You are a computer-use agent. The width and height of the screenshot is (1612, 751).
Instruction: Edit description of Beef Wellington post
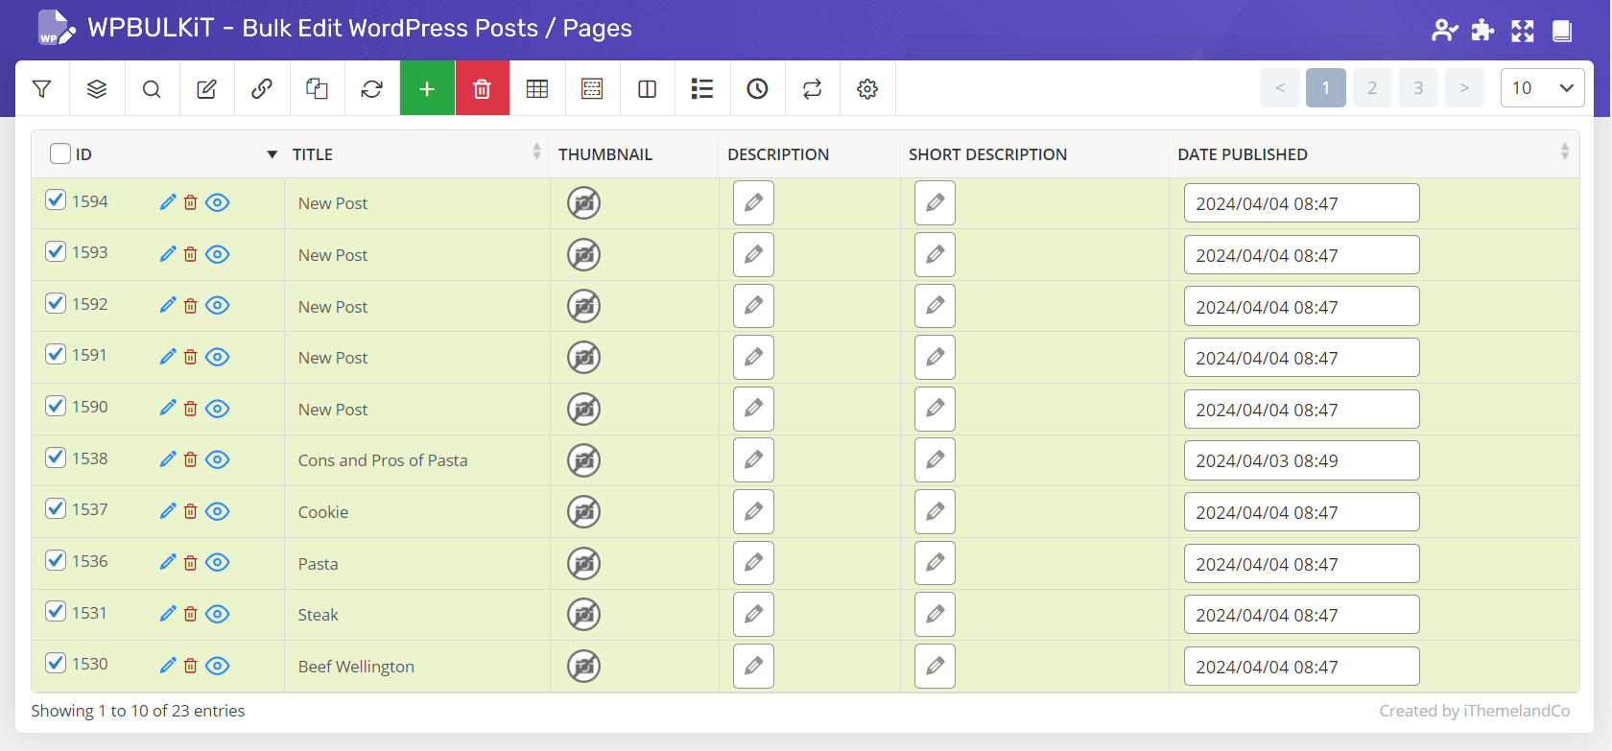click(x=753, y=667)
